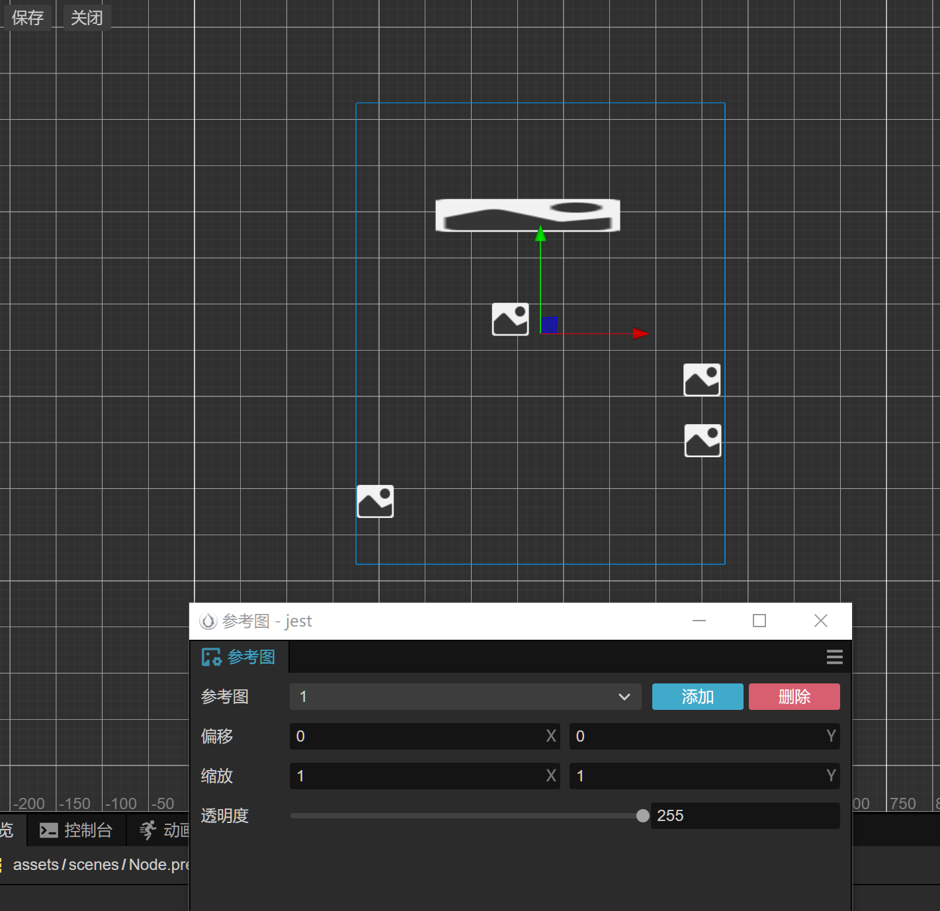940x911 pixels.
Task: Open the 动画 tab
Action: (x=164, y=830)
